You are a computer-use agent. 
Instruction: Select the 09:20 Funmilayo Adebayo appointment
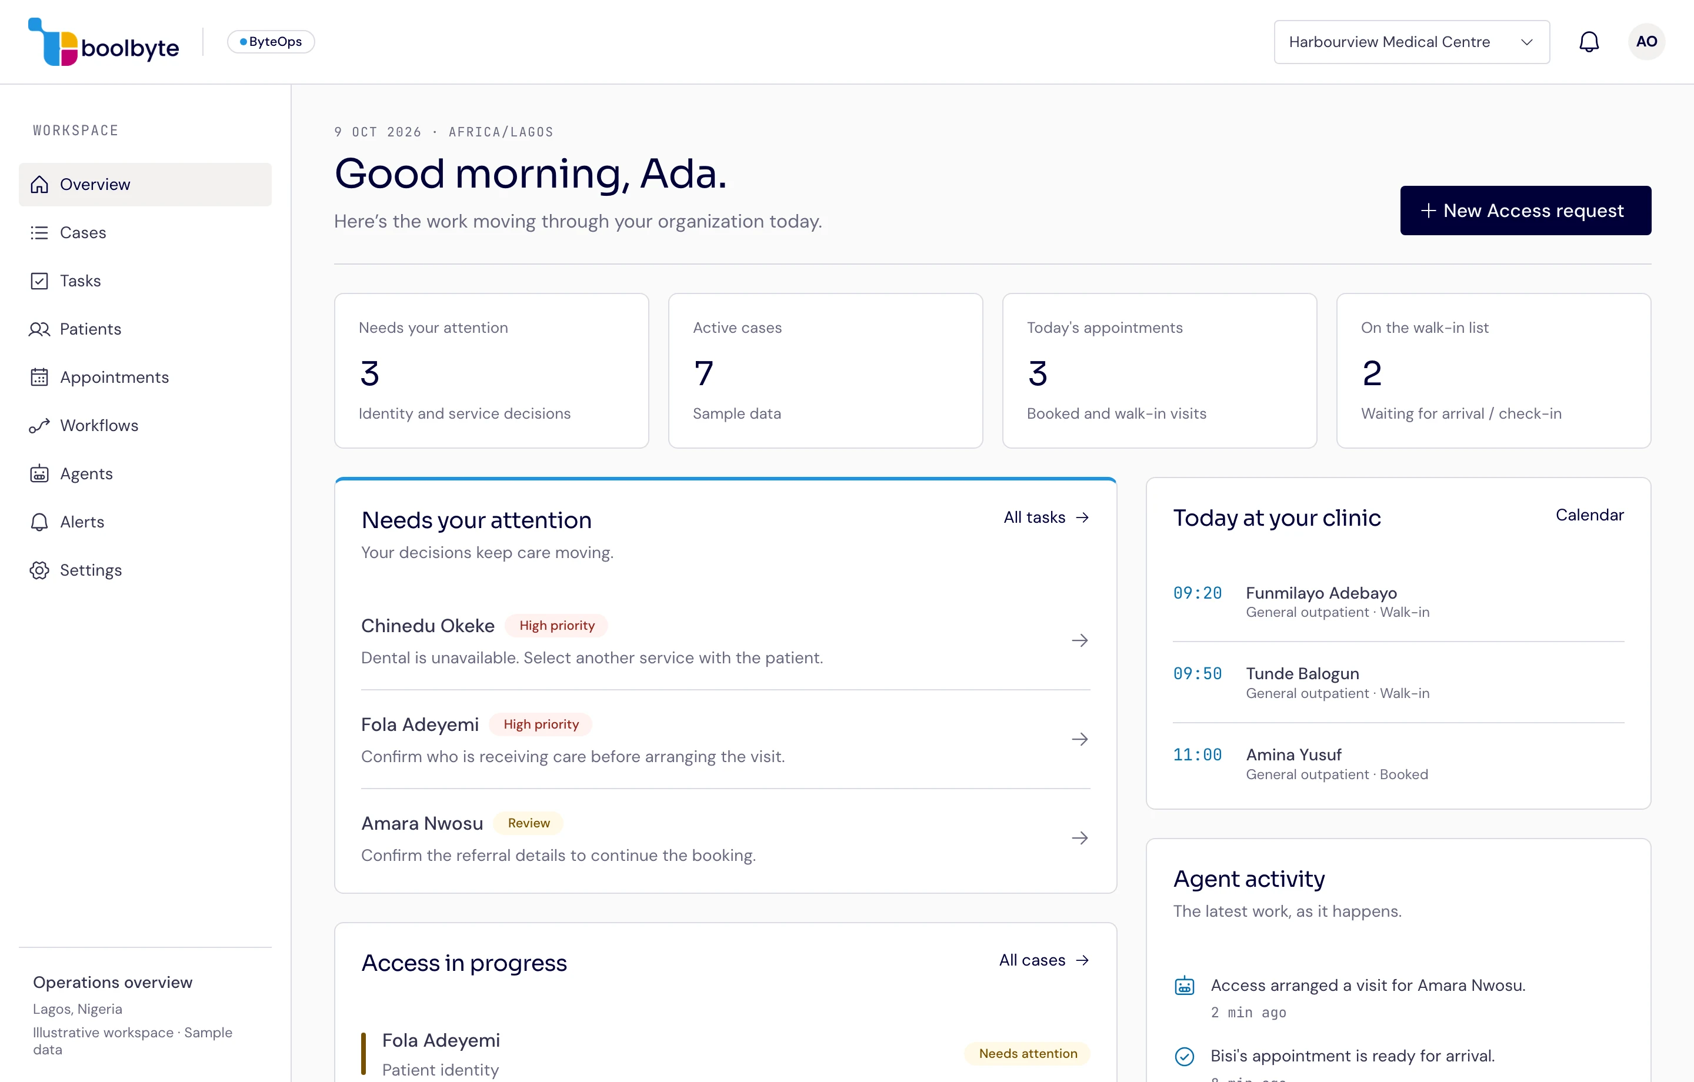[x=1399, y=602]
